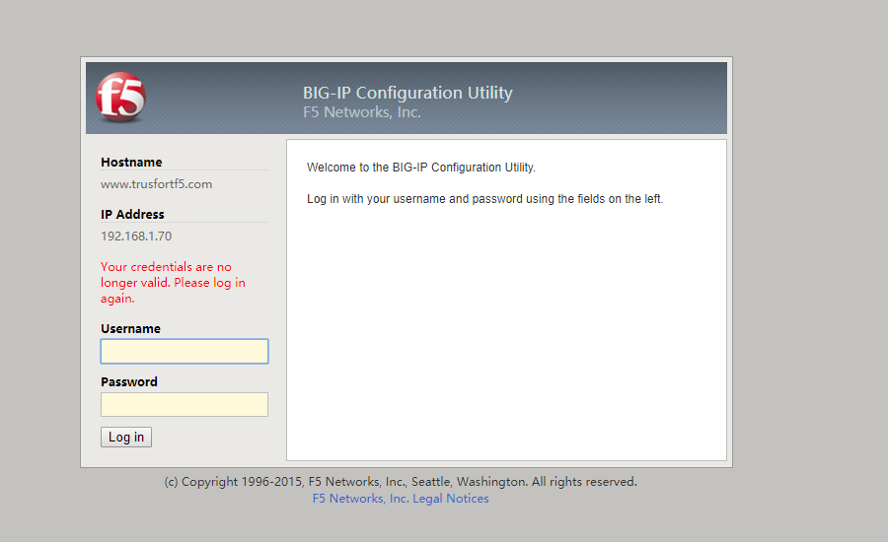Select the IP address 192.168.1.70
The image size is (888, 542).
click(x=136, y=236)
